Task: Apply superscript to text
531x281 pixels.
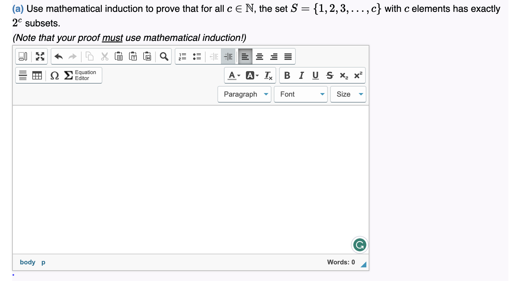Action: 357,75
